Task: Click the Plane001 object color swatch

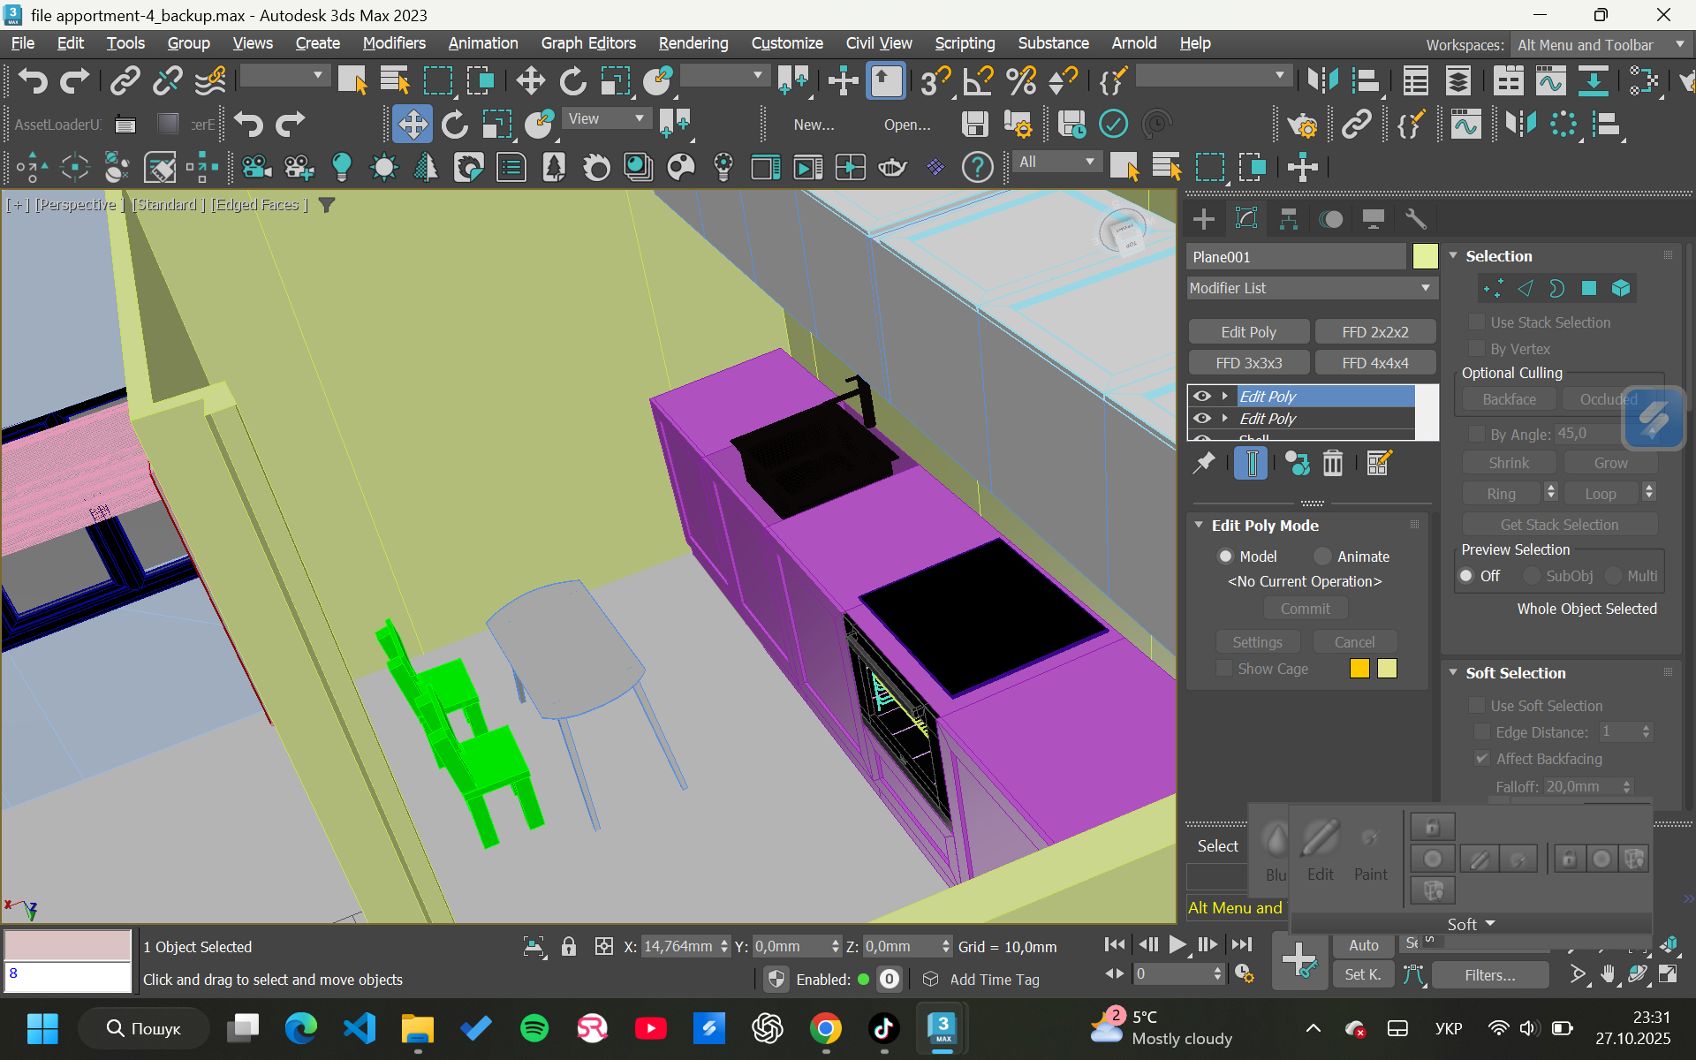Action: (1425, 256)
